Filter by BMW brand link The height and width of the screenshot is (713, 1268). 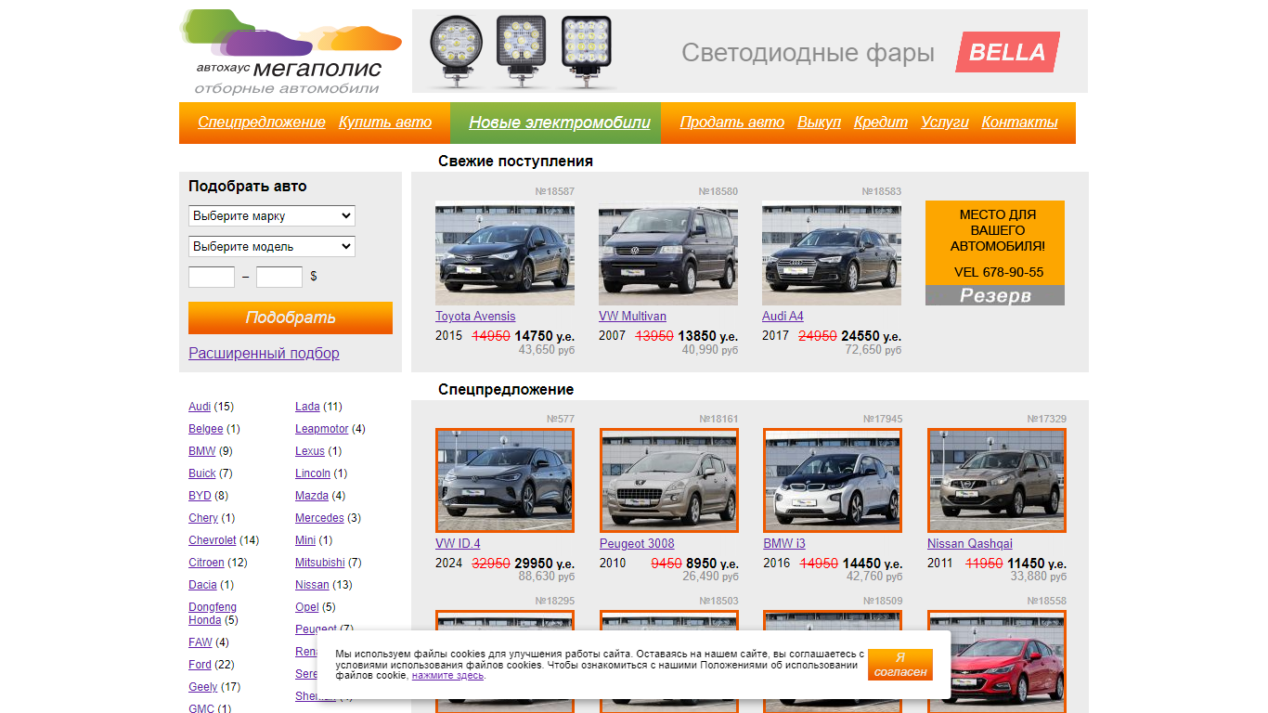(x=202, y=451)
